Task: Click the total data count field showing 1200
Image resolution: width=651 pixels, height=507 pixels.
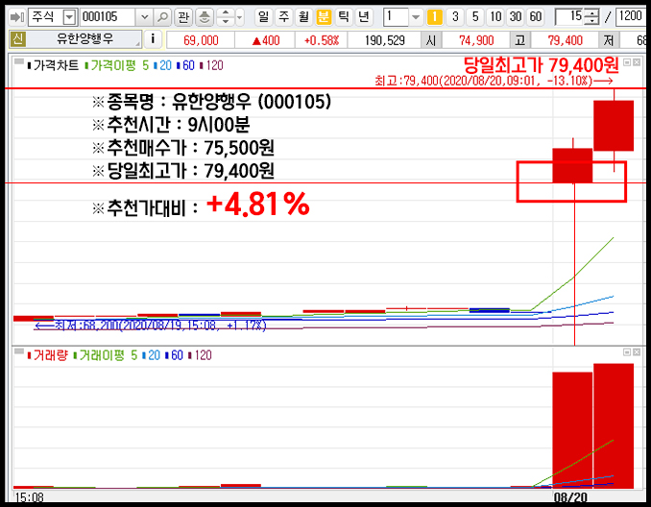Action: click(631, 17)
